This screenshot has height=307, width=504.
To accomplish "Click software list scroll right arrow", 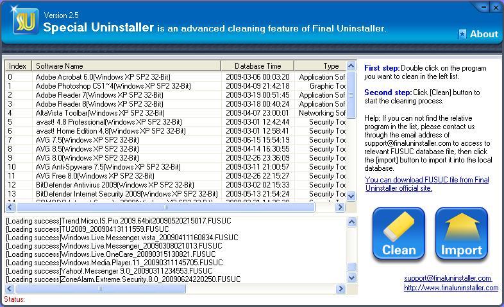I will coord(340,207).
